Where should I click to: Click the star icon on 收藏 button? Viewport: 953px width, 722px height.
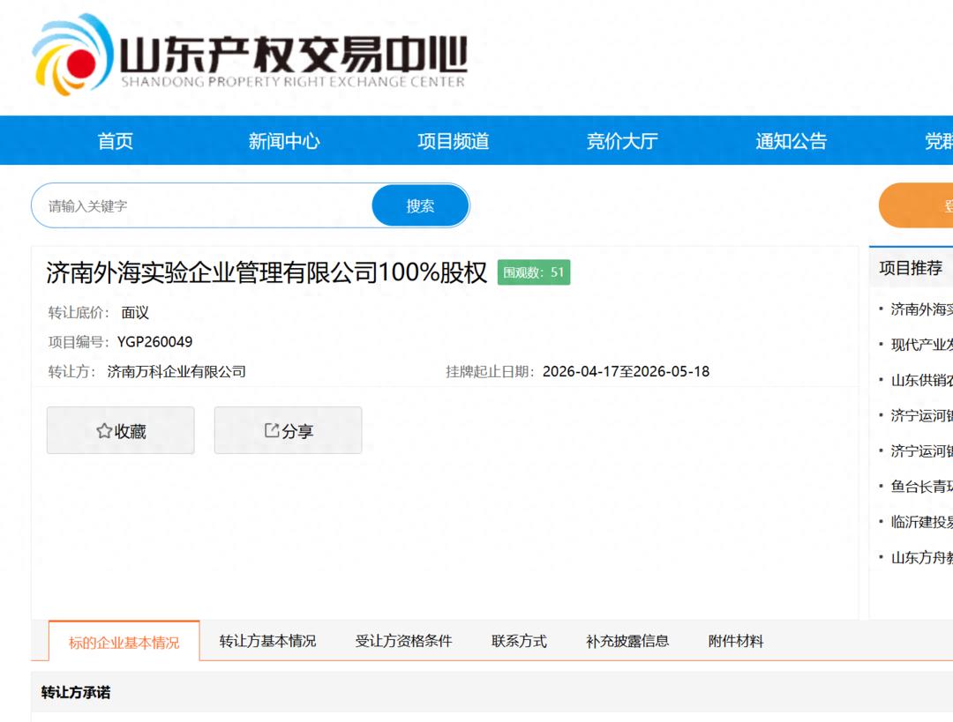(104, 431)
